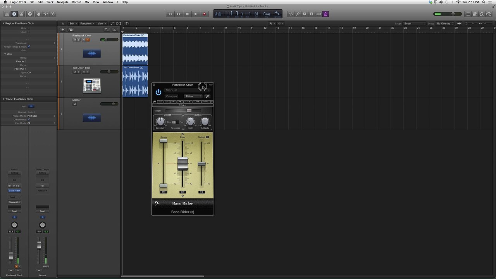Open the Note Pads button

tap(475, 14)
